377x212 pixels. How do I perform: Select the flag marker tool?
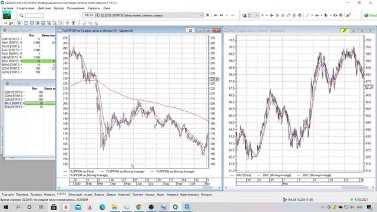[326, 15]
